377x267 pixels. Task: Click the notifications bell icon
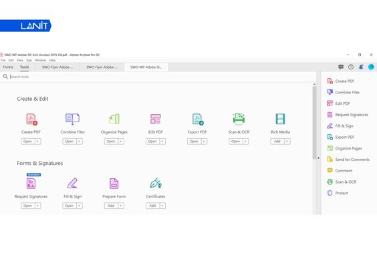click(x=361, y=67)
